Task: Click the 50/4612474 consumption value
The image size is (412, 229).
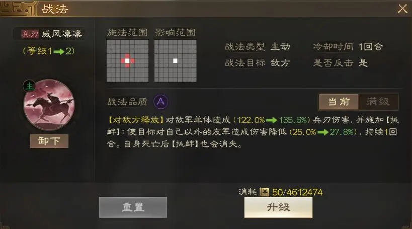Action: pos(297,192)
